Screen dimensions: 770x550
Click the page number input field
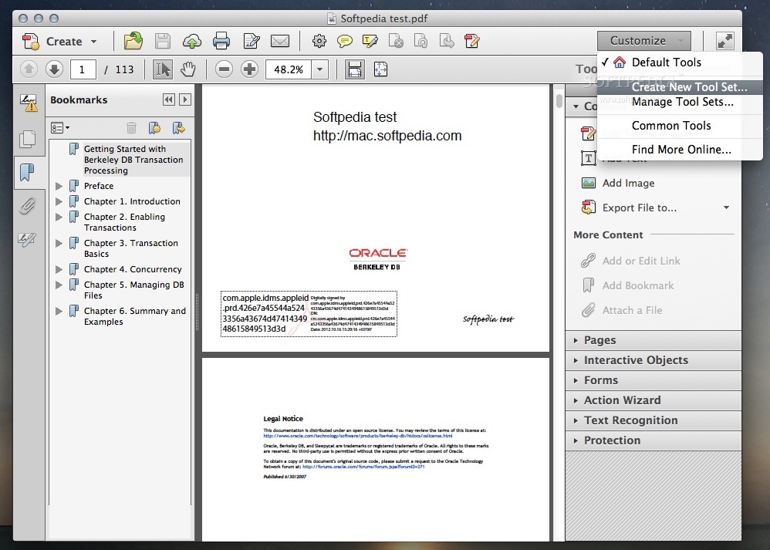[x=83, y=69]
